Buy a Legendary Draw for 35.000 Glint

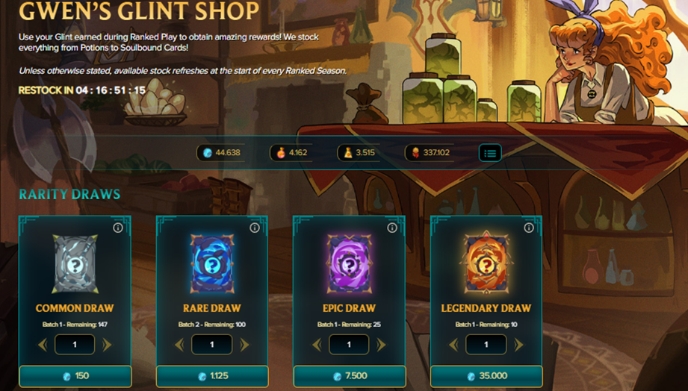[x=486, y=376]
